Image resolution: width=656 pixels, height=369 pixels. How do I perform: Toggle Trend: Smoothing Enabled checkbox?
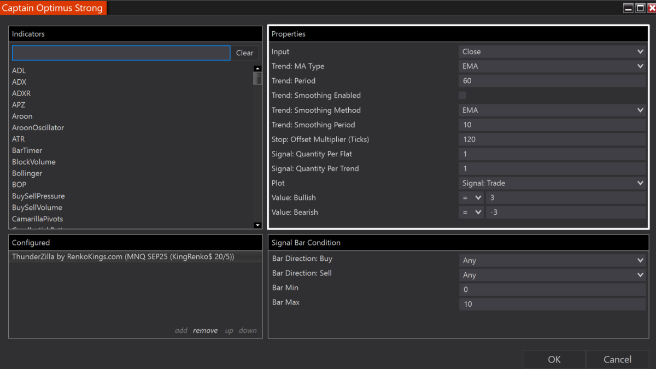[x=462, y=96]
